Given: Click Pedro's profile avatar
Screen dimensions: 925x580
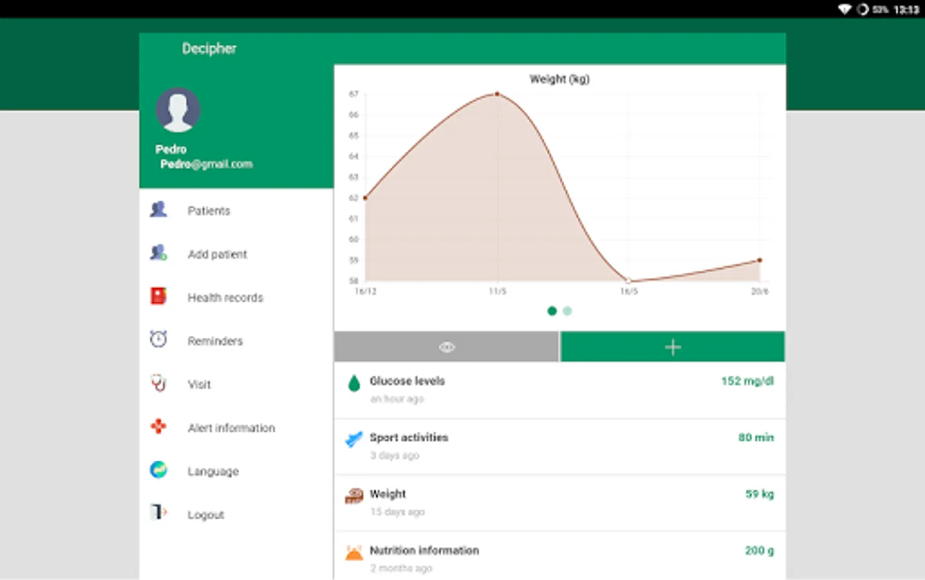Looking at the screenshot, I should click(178, 110).
